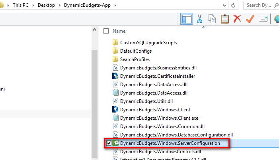
Task: Expand the arrow after This PC
Action: 33,5
